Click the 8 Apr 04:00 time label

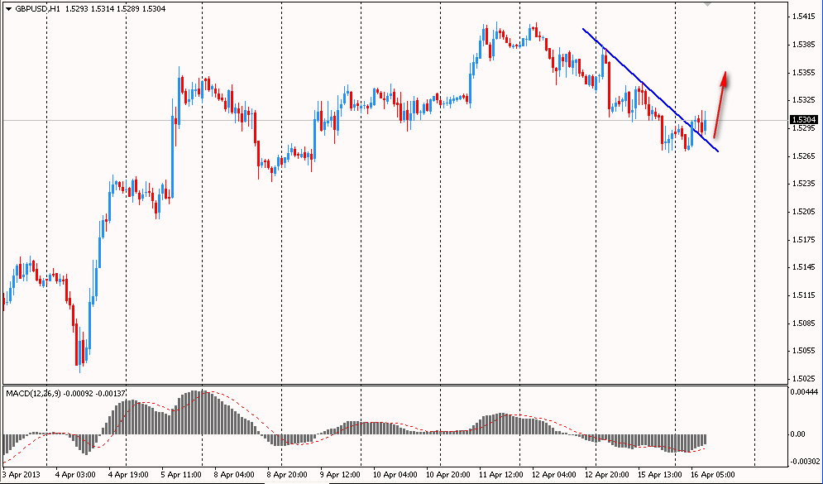[x=234, y=475]
